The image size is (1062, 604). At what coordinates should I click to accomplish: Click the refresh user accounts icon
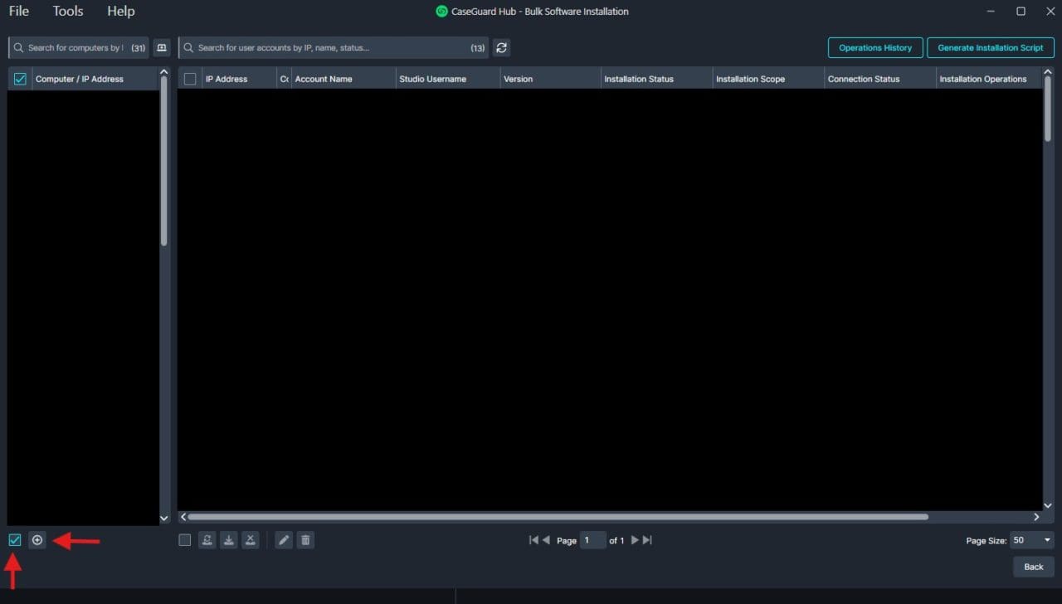[501, 48]
